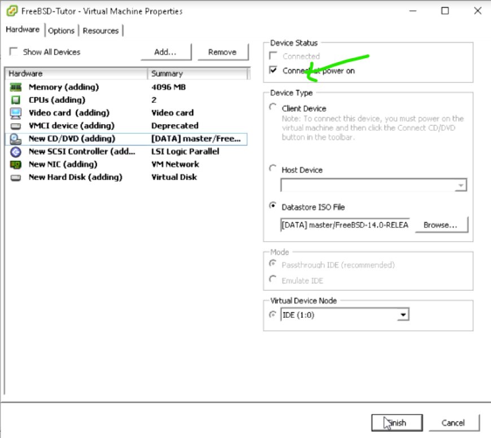Uncheck Connect at power on
Image resolution: width=491 pixels, height=438 pixels.
tap(273, 70)
